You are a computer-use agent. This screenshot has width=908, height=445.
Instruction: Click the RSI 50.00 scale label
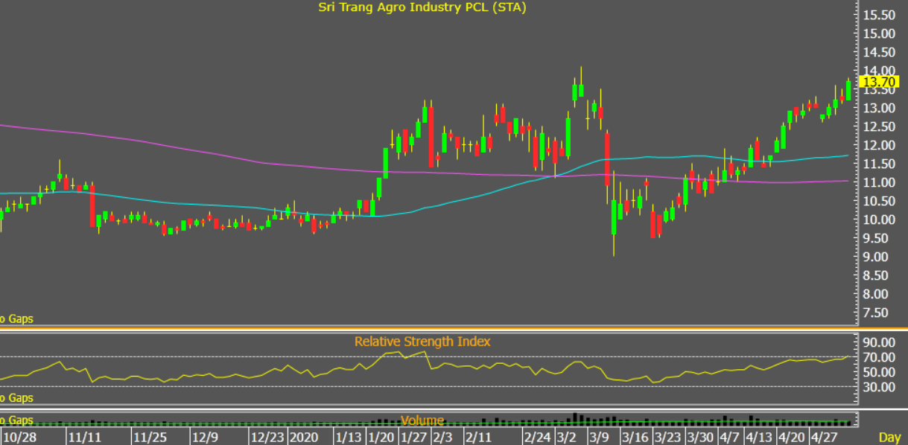coord(879,372)
